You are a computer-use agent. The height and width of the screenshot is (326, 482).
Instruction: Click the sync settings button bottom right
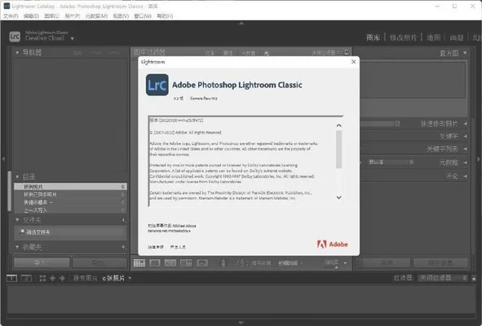pyautogui.click(x=440, y=263)
